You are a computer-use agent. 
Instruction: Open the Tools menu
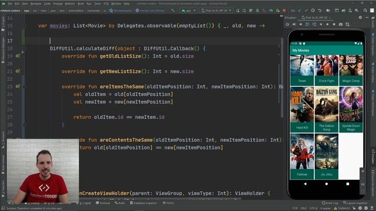98,4
